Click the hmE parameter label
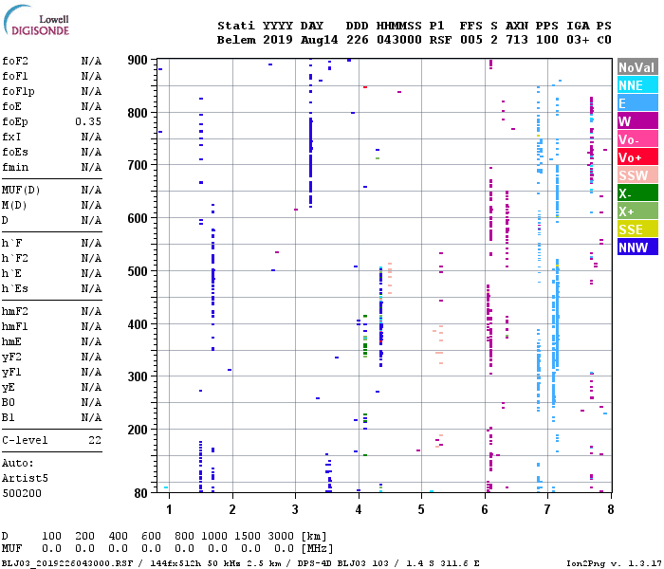This screenshot has height=569, width=664. (11, 342)
